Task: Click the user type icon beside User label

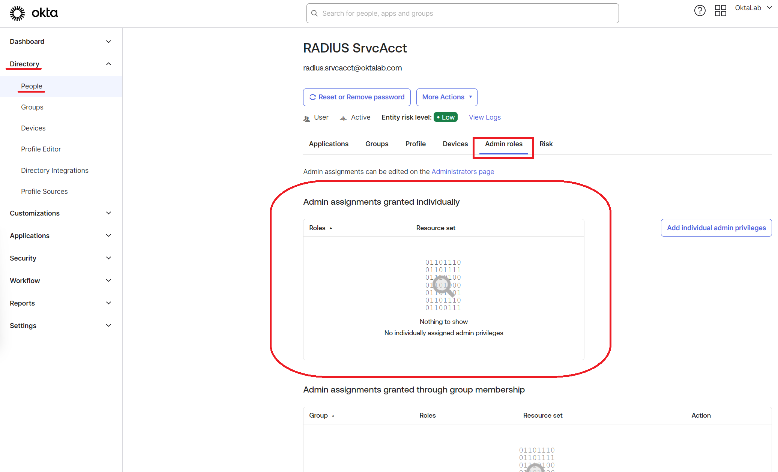Action: tap(306, 117)
